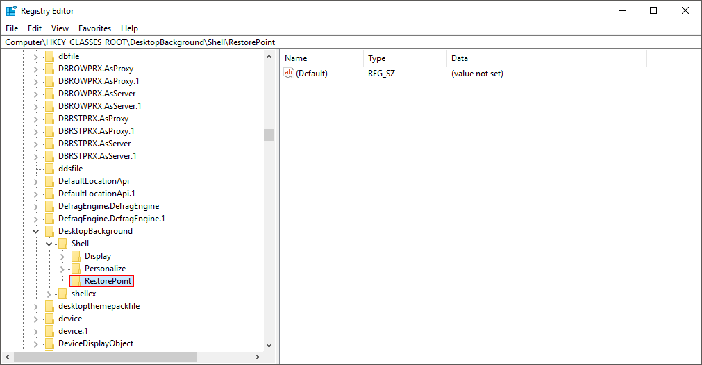Expand the Display subkey
This screenshot has width=702, height=365.
pos(62,256)
